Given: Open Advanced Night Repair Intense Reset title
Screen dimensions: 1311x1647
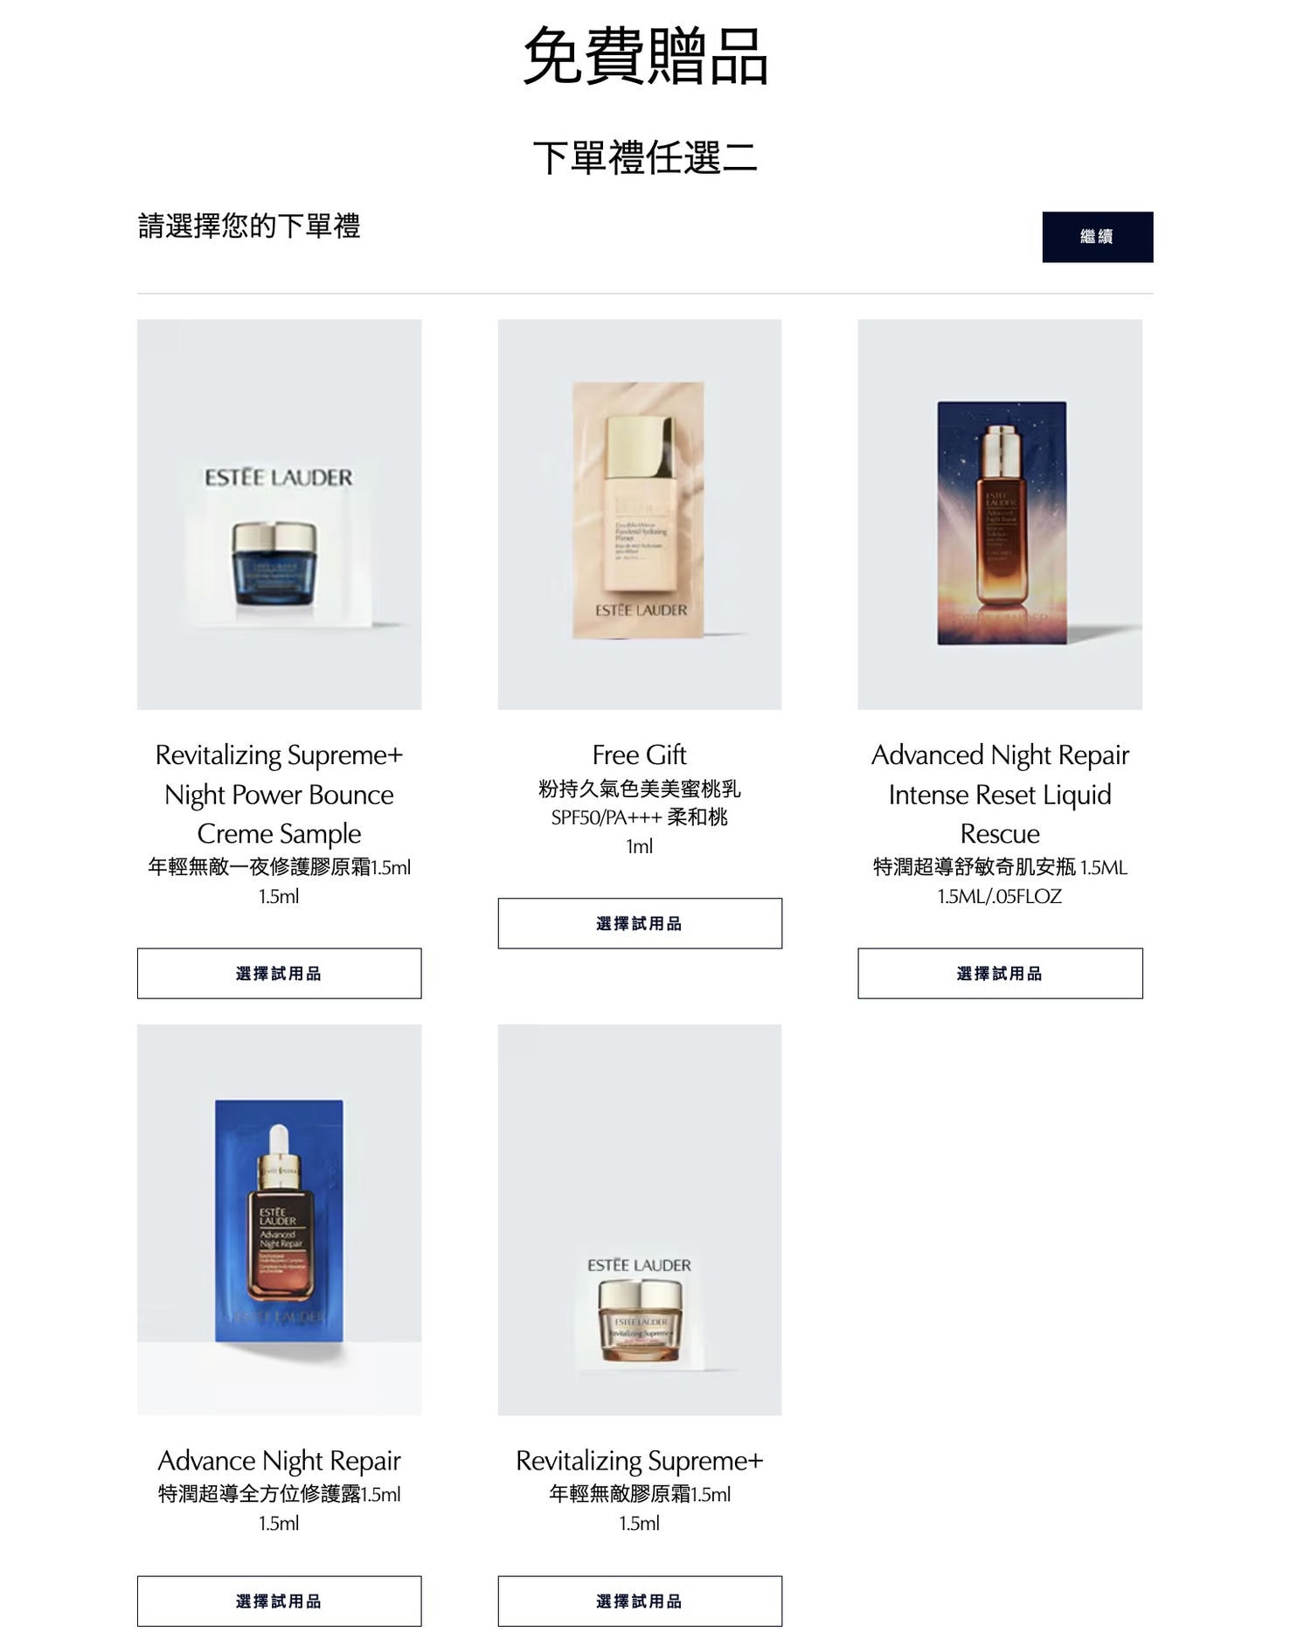Looking at the screenshot, I should coord(1000,794).
